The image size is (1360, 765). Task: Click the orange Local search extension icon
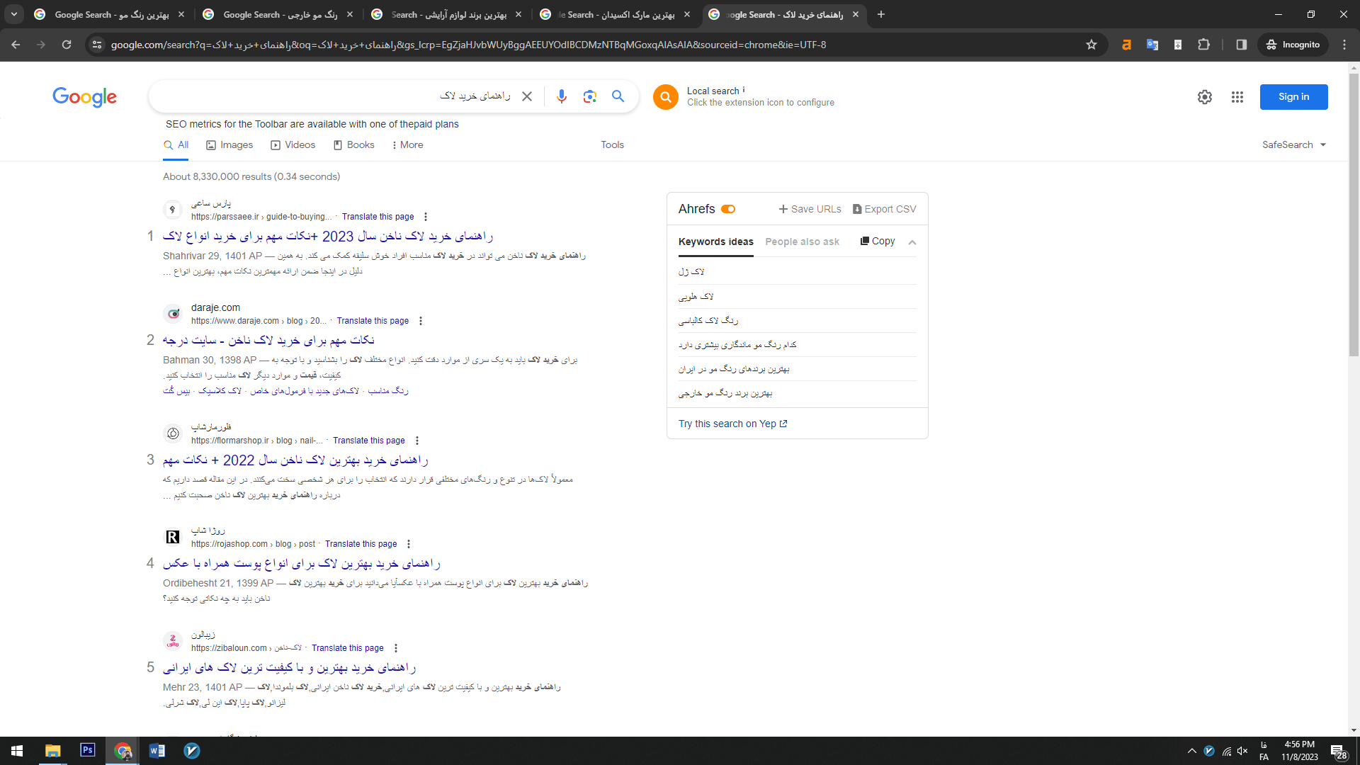coord(666,97)
